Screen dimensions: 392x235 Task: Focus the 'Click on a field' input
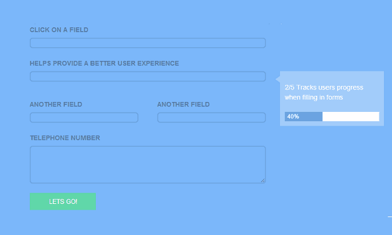(147, 43)
